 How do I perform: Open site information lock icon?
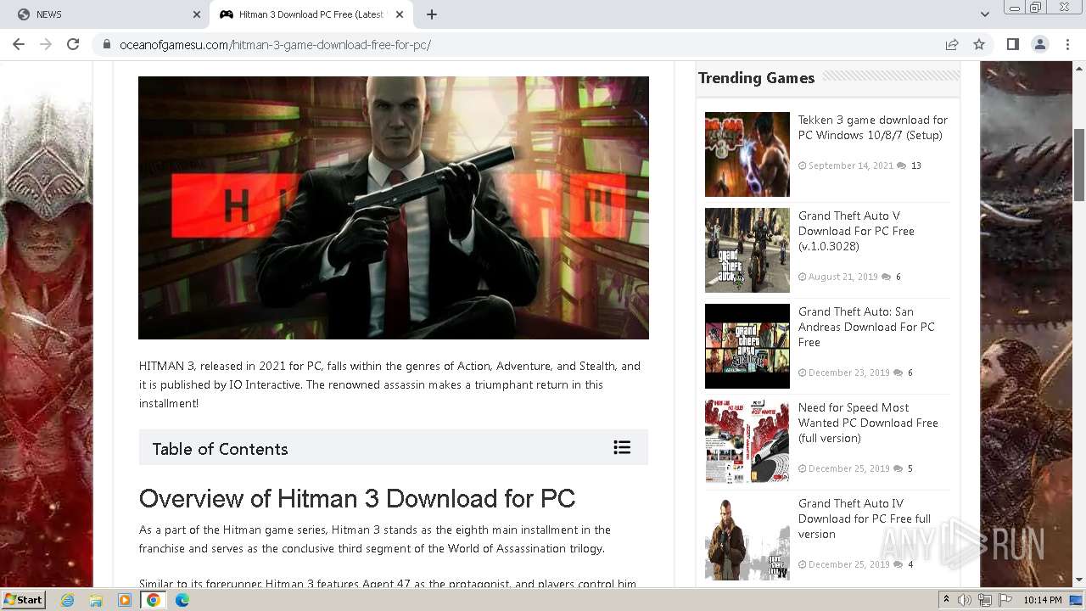[107, 45]
